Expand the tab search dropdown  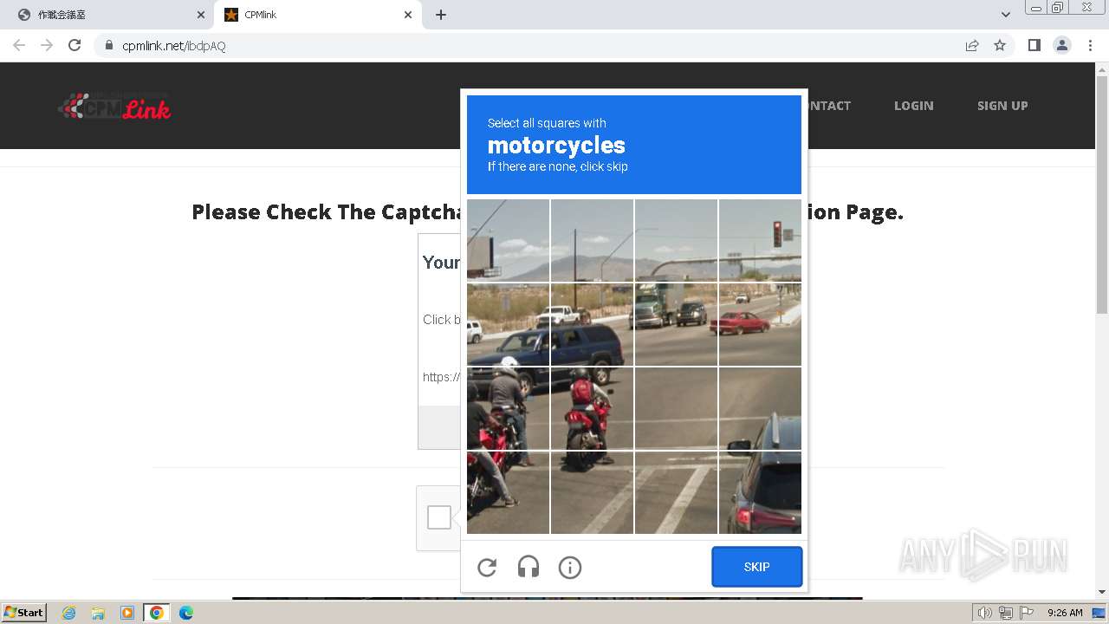pos(1005,15)
